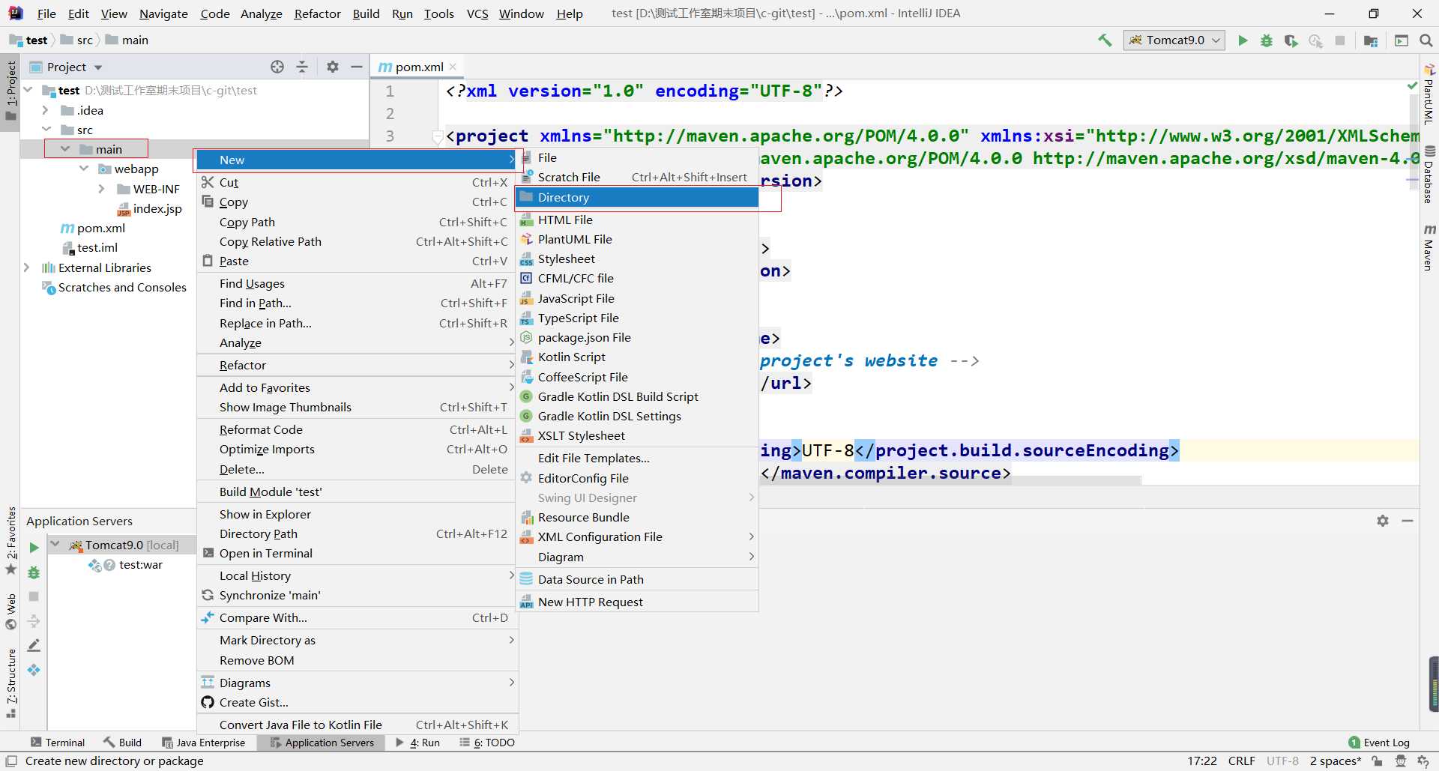Viewport: 1439px width, 771px height.
Task: Expand the .idea folder
Action: pos(46,110)
